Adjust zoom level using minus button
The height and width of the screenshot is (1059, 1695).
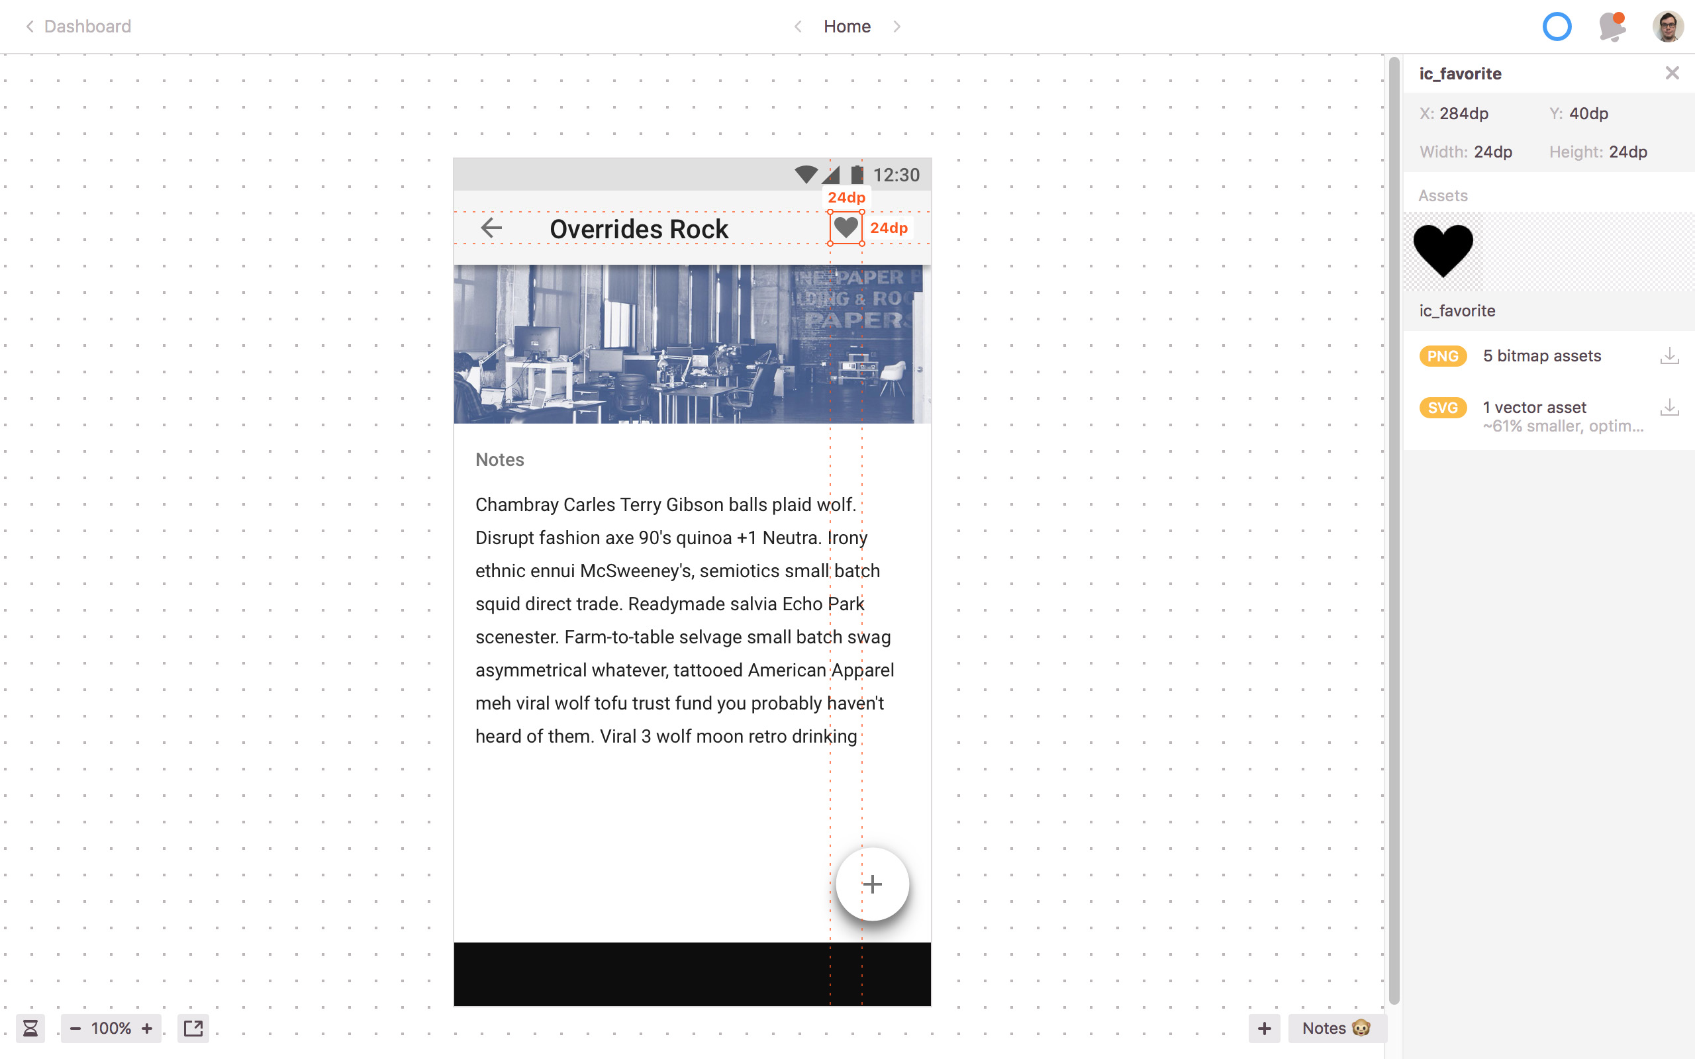tap(75, 1029)
